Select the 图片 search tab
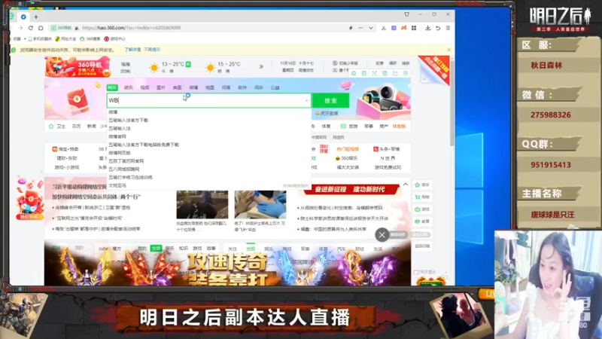The height and width of the screenshot is (339, 602). pos(161,87)
